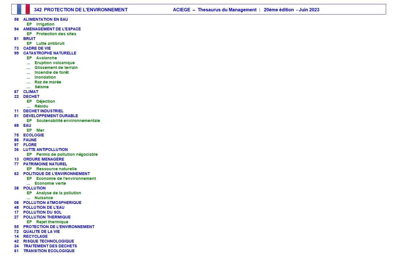Click Permis de pollution négociable term
The height and width of the screenshot is (278, 400).
pyautogui.click(x=67, y=154)
